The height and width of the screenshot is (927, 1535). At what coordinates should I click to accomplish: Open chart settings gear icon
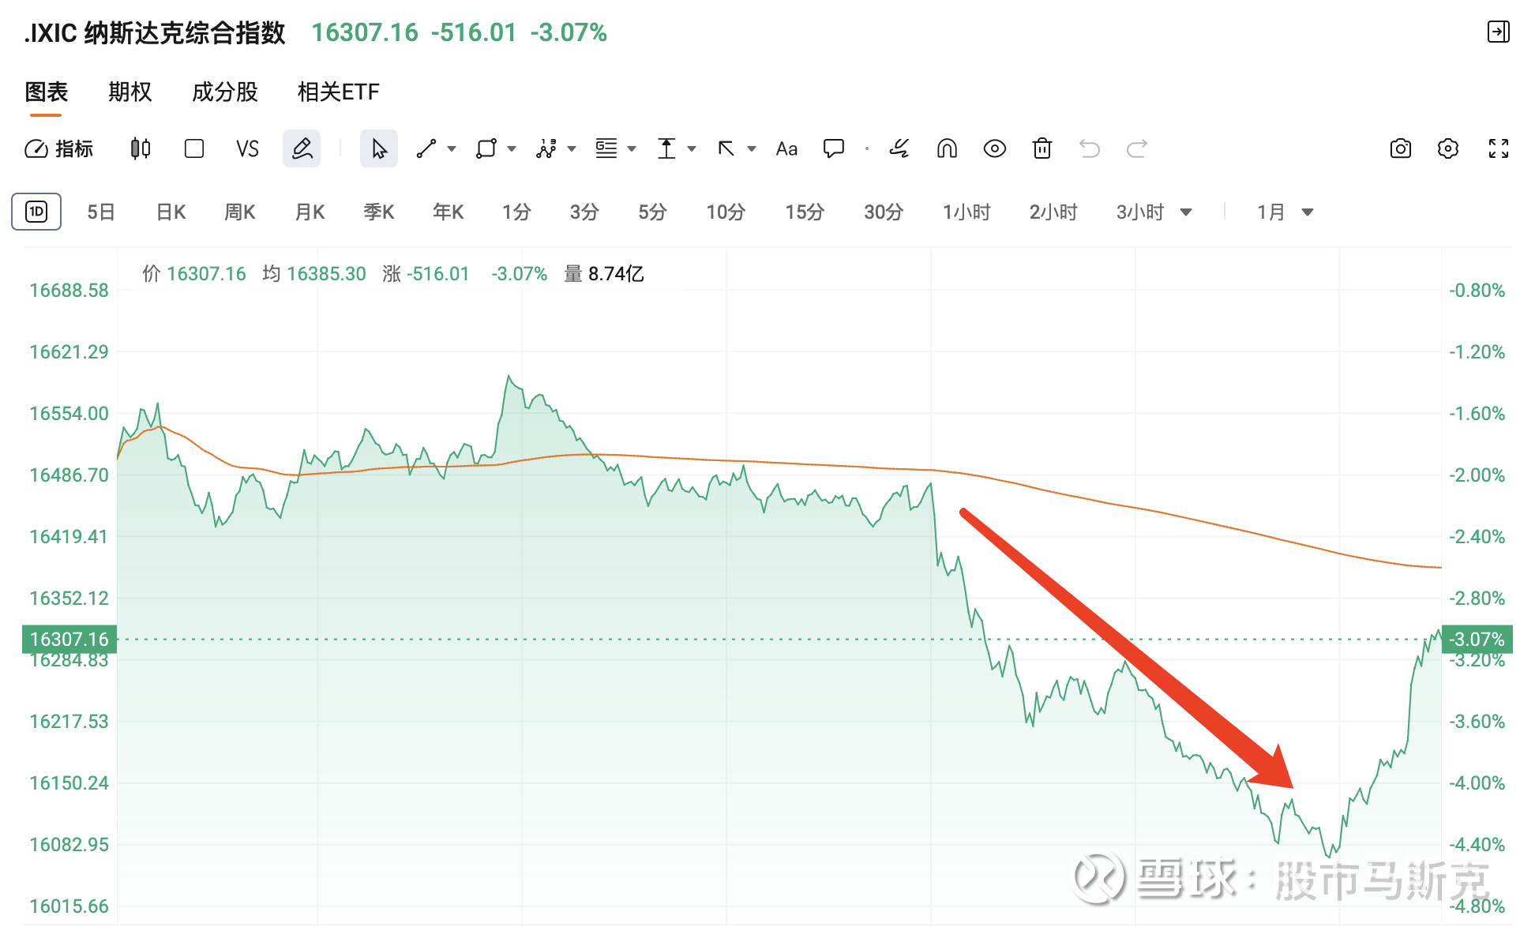(x=1448, y=148)
